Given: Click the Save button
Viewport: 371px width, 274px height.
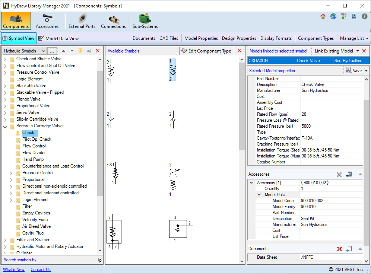Looking at the screenshot, I should tap(354, 70).
